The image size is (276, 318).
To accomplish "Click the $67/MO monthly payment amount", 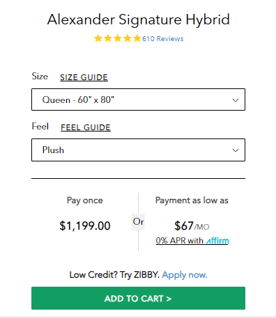I will tap(192, 226).
